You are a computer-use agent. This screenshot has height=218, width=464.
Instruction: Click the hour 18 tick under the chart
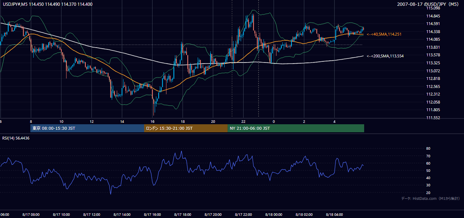(x=183, y=121)
